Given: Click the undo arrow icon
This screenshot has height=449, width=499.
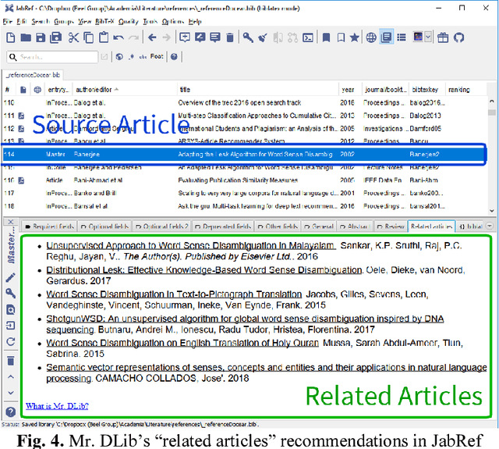Looking at the screenshot, I should pos(119,37).
